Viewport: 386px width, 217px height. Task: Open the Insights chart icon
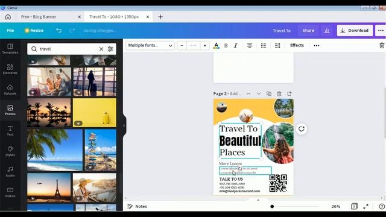pyautogui.click(x=327, y=31)
